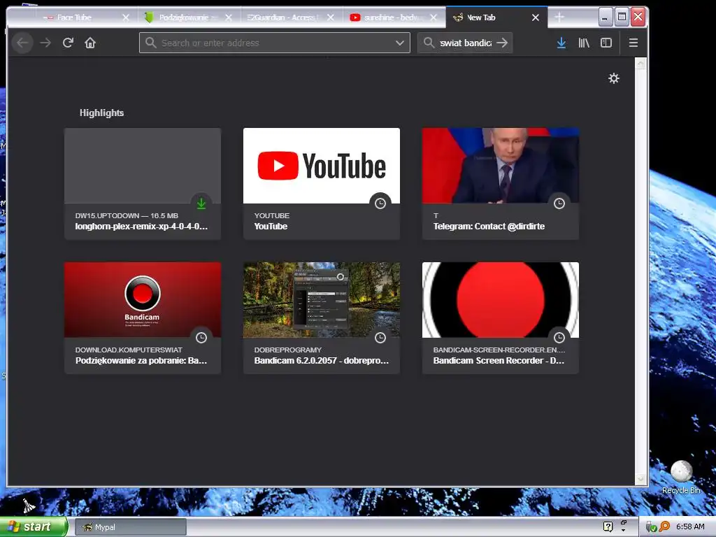The height and width of the screenshot is (537, 716).
Task: Open the Windows start menu
Action: (x=33, y=527)
